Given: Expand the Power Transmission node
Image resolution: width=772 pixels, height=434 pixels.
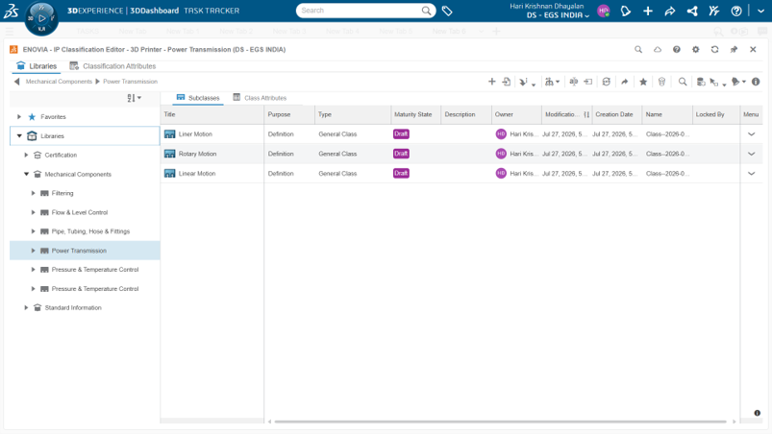Looking at the screenshot, I should (x=33, y=251).
